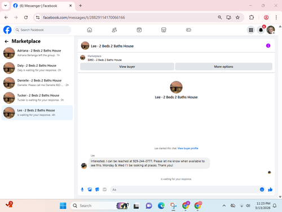Open the Windows Start menu

[x=63, y=206]
